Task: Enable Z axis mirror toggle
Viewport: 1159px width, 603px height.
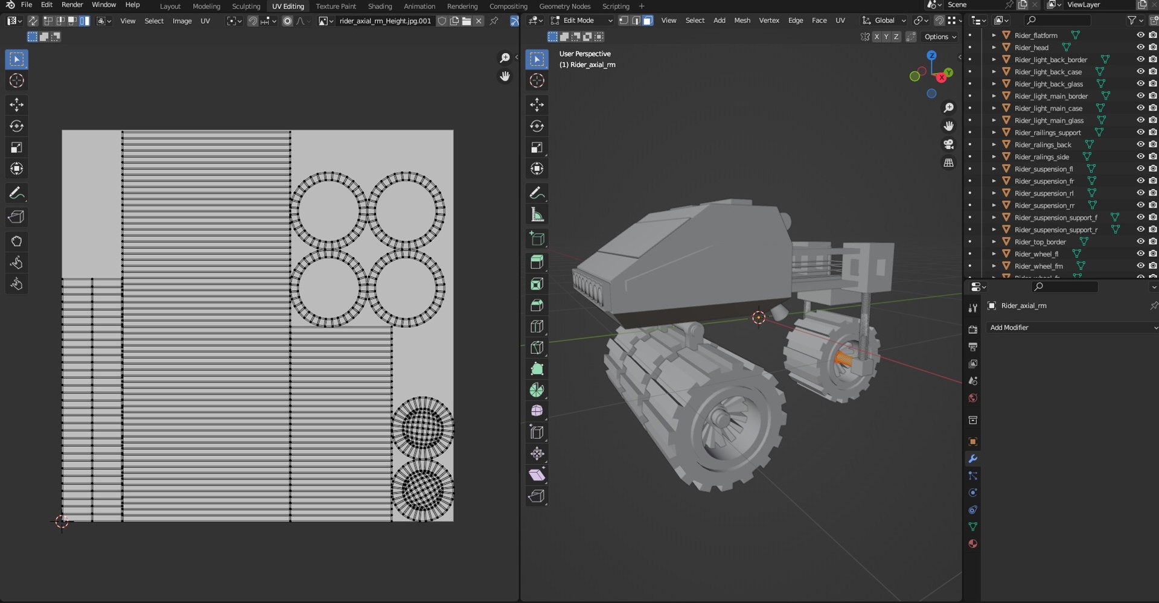Action: (x=896, y=37)
